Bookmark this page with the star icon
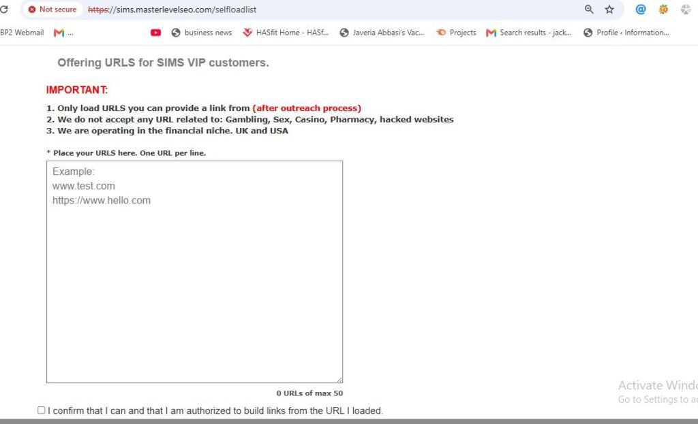The image size is (698, 424). click(x=609, y=10)
